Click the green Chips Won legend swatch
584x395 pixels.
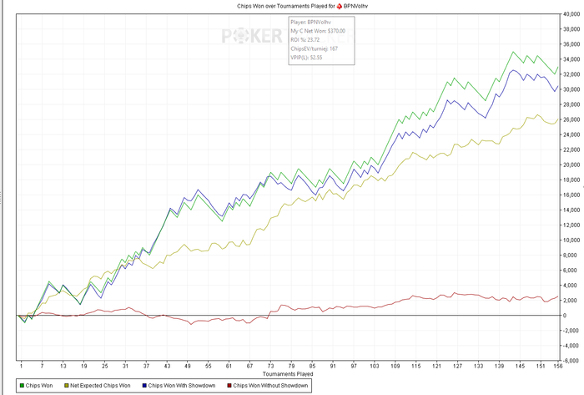(22, 386)
